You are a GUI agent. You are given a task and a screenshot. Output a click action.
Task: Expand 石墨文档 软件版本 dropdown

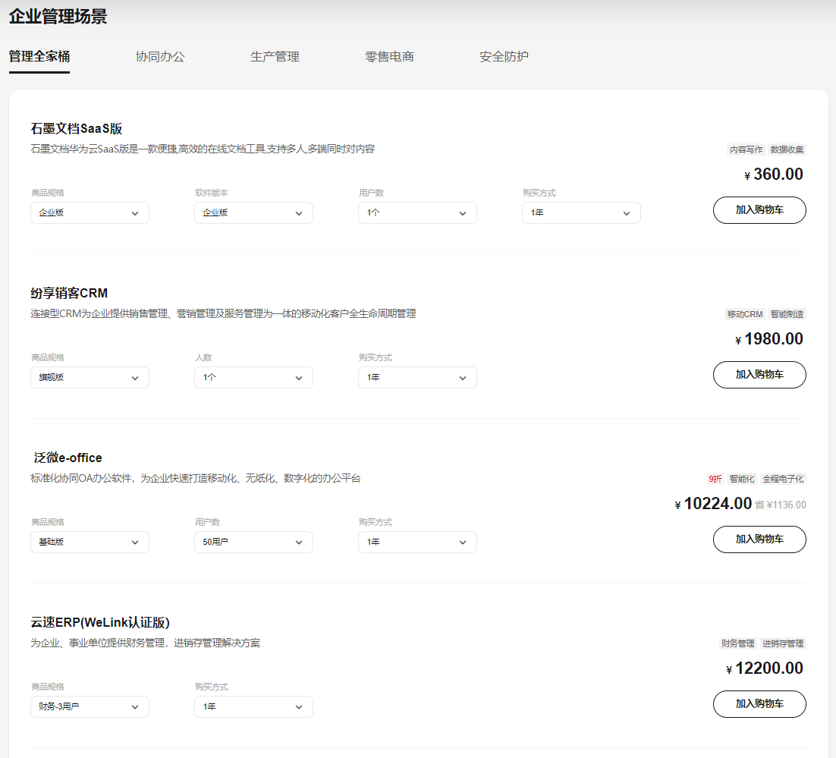coord(253,213)
